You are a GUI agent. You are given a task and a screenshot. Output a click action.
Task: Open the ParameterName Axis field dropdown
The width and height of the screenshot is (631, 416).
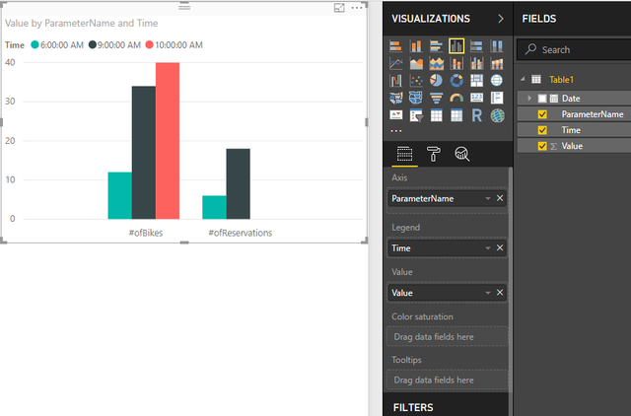(488, 198)
